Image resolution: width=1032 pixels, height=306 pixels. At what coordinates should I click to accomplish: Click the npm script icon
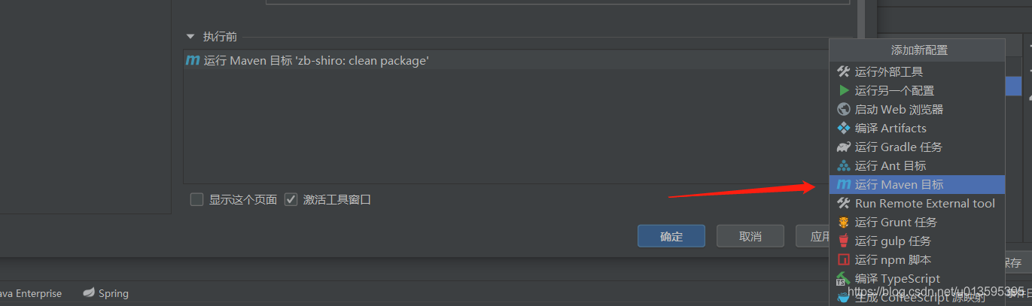[x=843, y=259]
